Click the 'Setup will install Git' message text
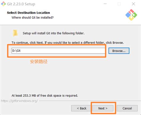The width and height of the screenshot is (141, 115). 54,33
